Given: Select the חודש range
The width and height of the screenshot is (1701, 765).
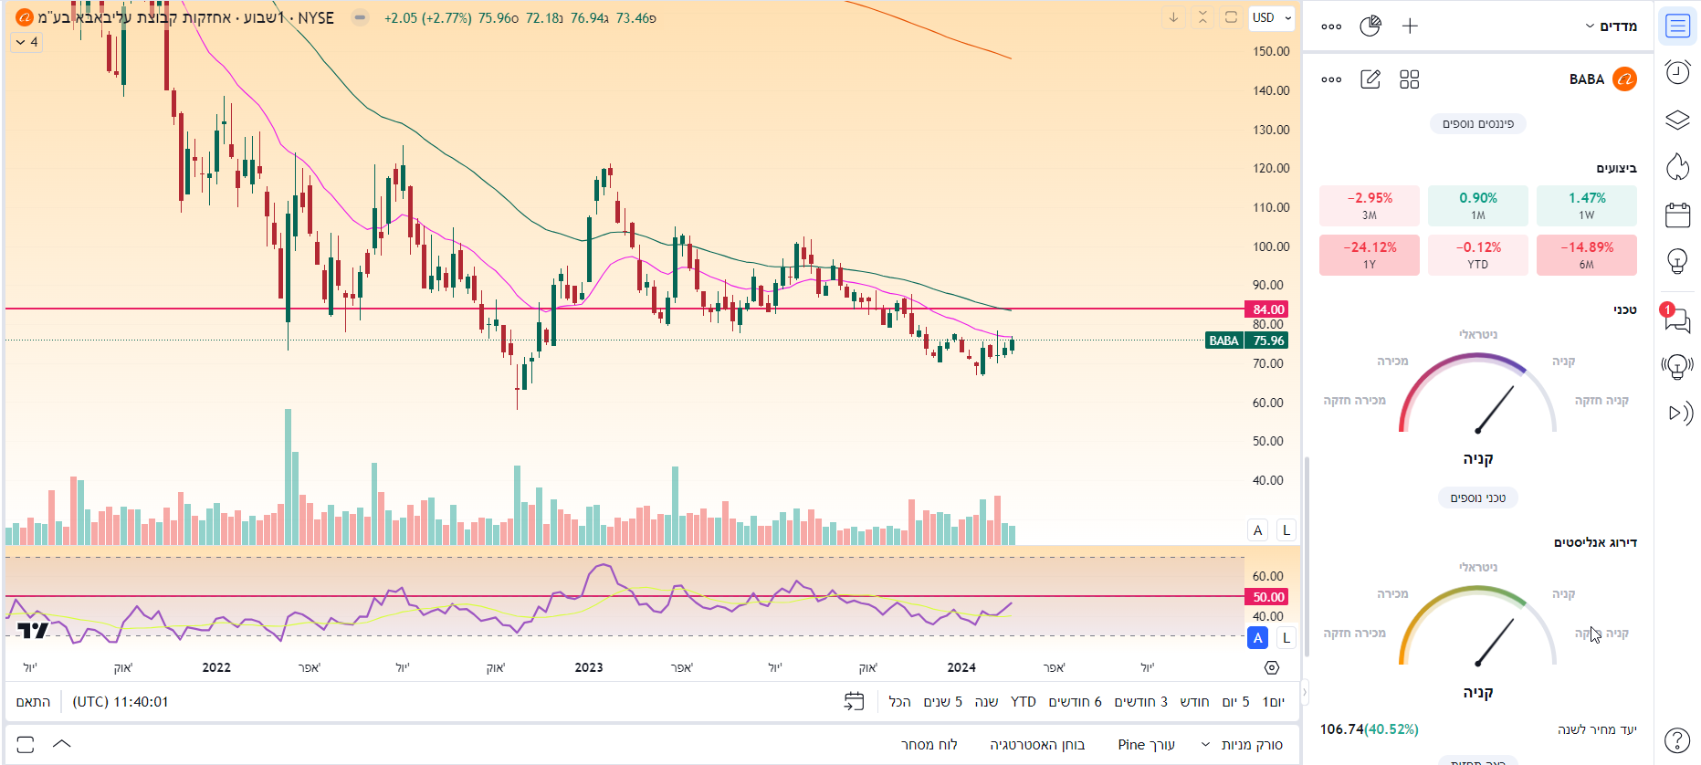Looking at the screenshot, I should tap(1194, 702).
